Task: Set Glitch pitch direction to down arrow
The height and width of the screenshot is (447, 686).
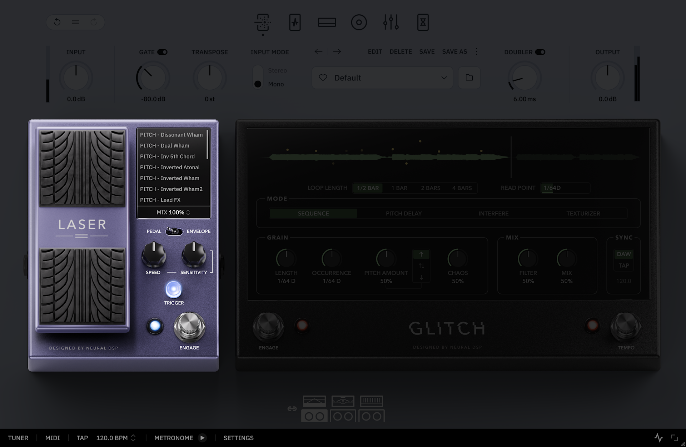Action: coord(421,277)
